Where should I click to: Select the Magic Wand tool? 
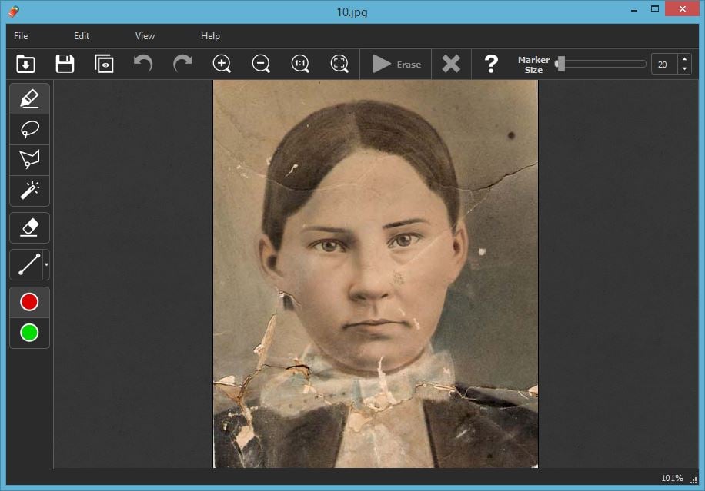(x=28, y=191)
